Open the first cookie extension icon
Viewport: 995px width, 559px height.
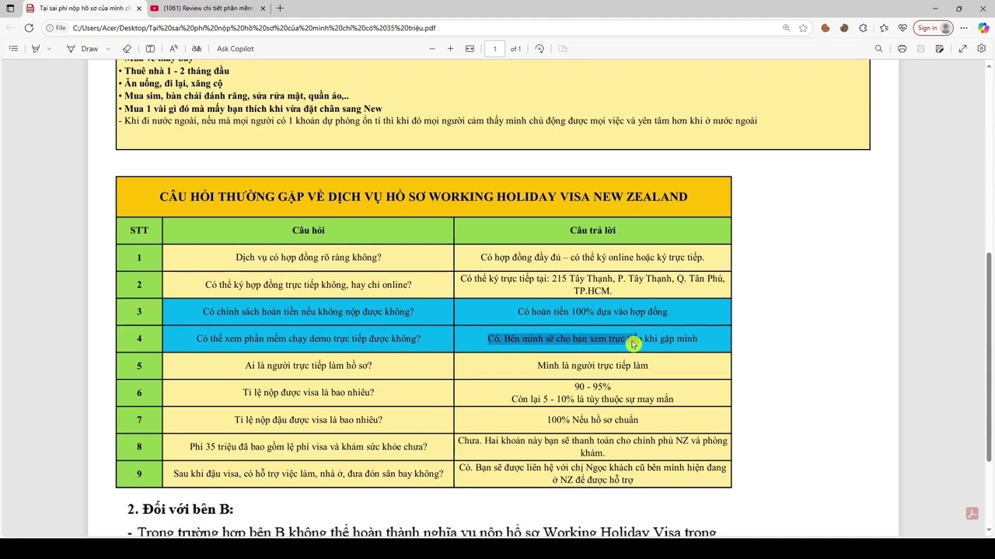[825, 28]
